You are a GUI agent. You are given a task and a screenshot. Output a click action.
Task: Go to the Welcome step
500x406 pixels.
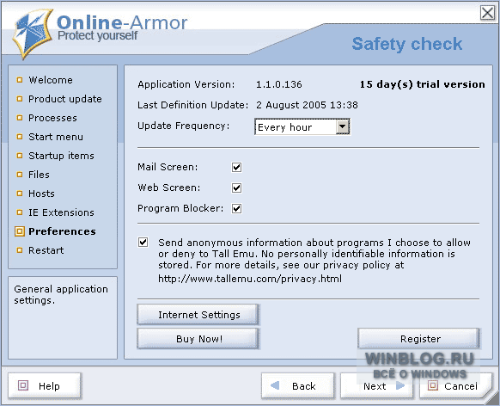click(x=51, y=80)
